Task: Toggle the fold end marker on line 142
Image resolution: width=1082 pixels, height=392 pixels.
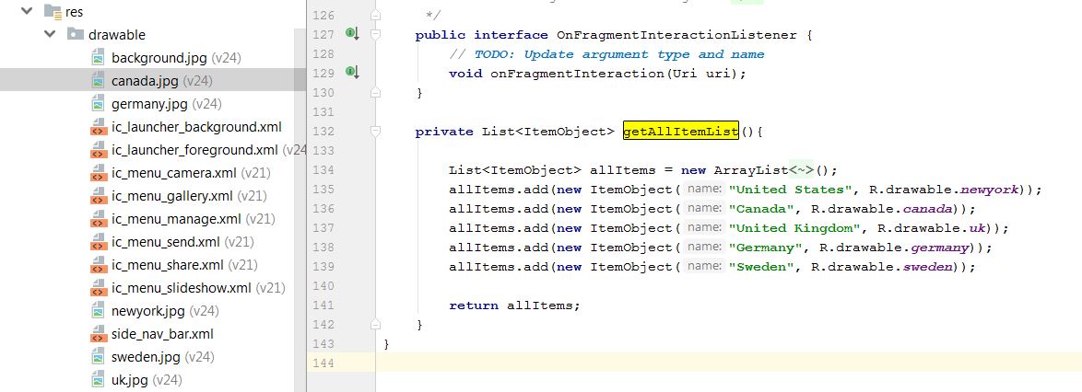Action: [375, 323]
